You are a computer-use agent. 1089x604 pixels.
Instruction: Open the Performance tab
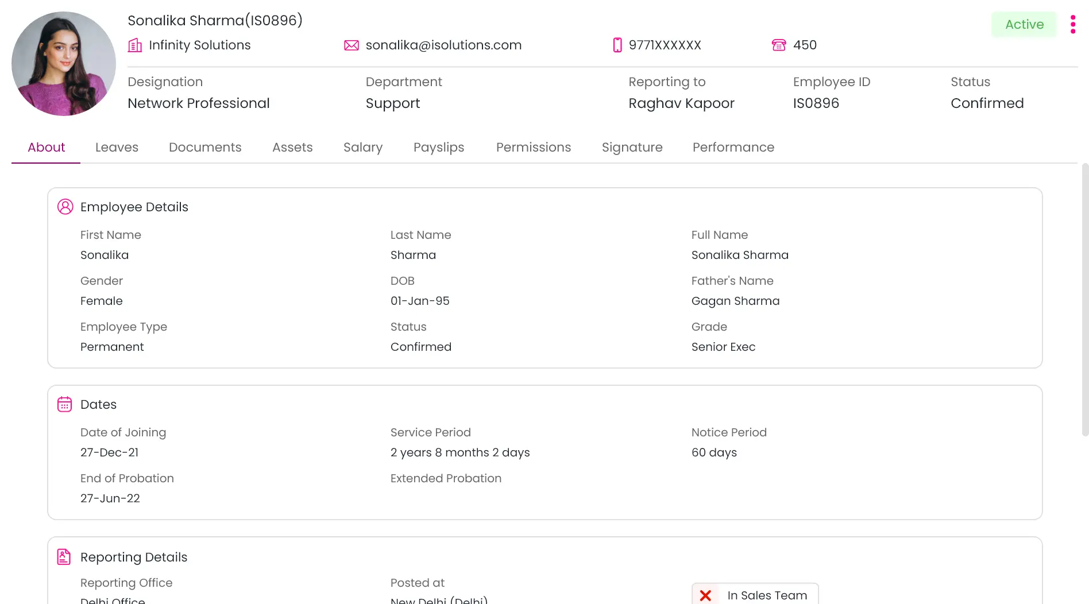(x=733, y=148)
